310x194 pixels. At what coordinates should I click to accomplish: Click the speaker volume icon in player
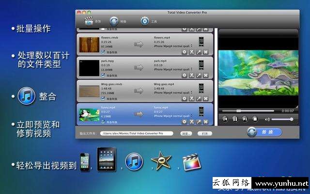pos(267,119)
